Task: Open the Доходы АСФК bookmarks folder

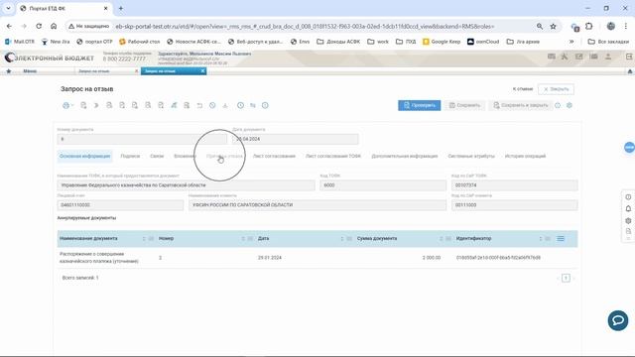Action: tap(338, 42)
